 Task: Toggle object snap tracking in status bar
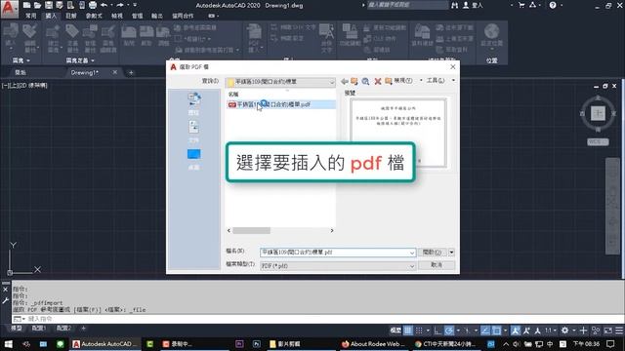coord(485,331)
